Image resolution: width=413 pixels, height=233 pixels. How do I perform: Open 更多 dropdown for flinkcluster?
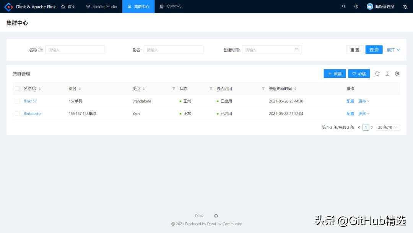point(364,114)
